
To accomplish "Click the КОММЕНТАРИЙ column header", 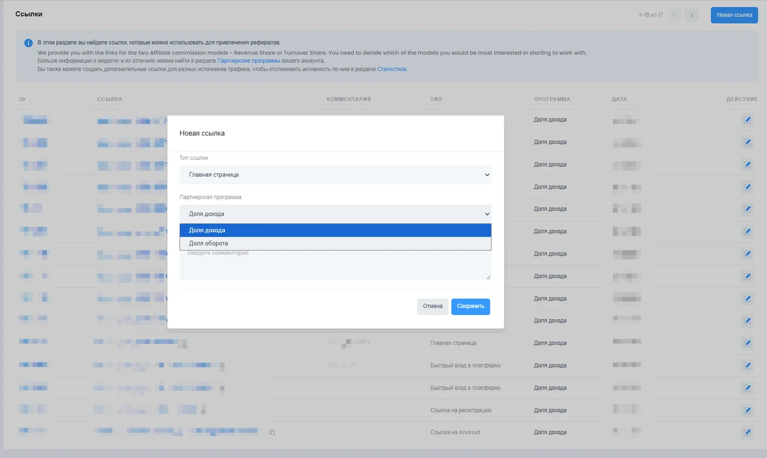I will pos(348,99).
